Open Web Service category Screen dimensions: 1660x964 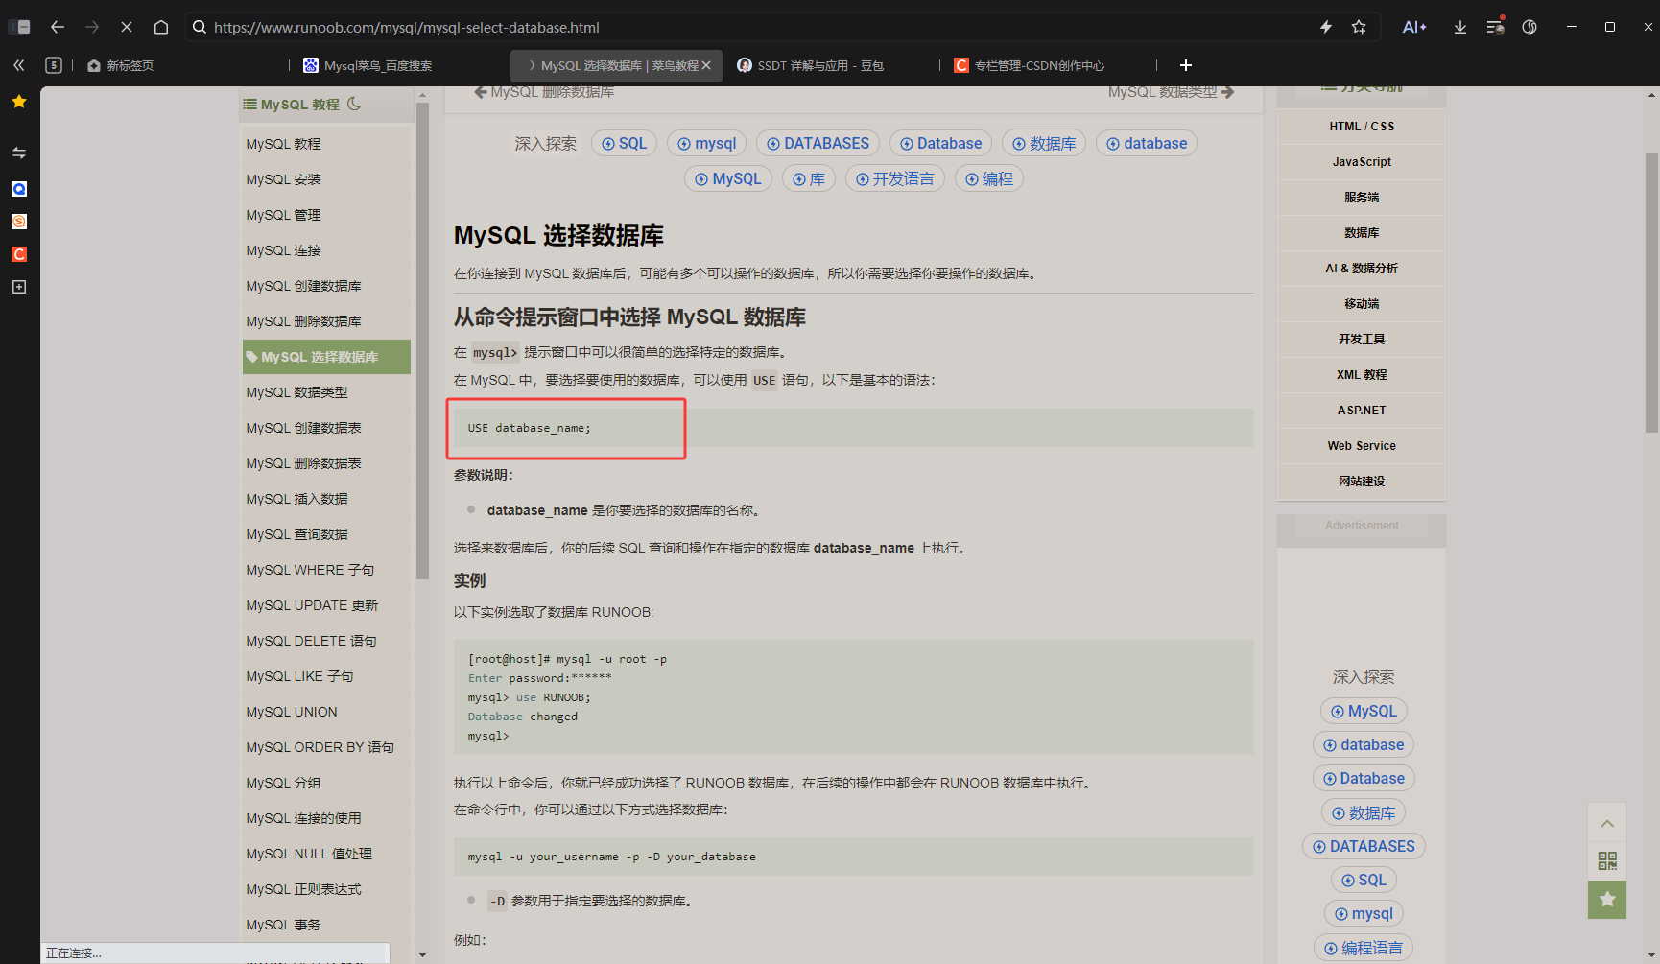(x=1362, y=446)
